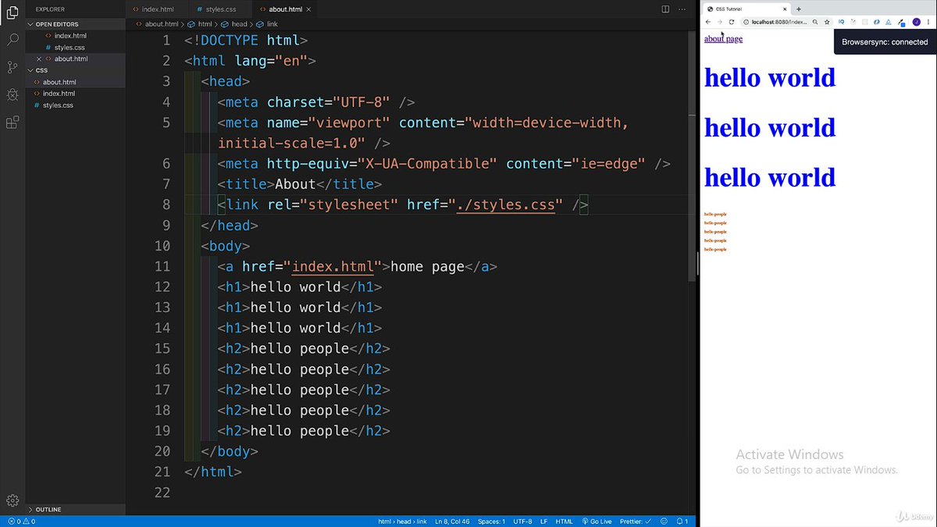Screen dimensions: 937x527
Task: Click the browser address bar URL
Action: pos(779,22)
